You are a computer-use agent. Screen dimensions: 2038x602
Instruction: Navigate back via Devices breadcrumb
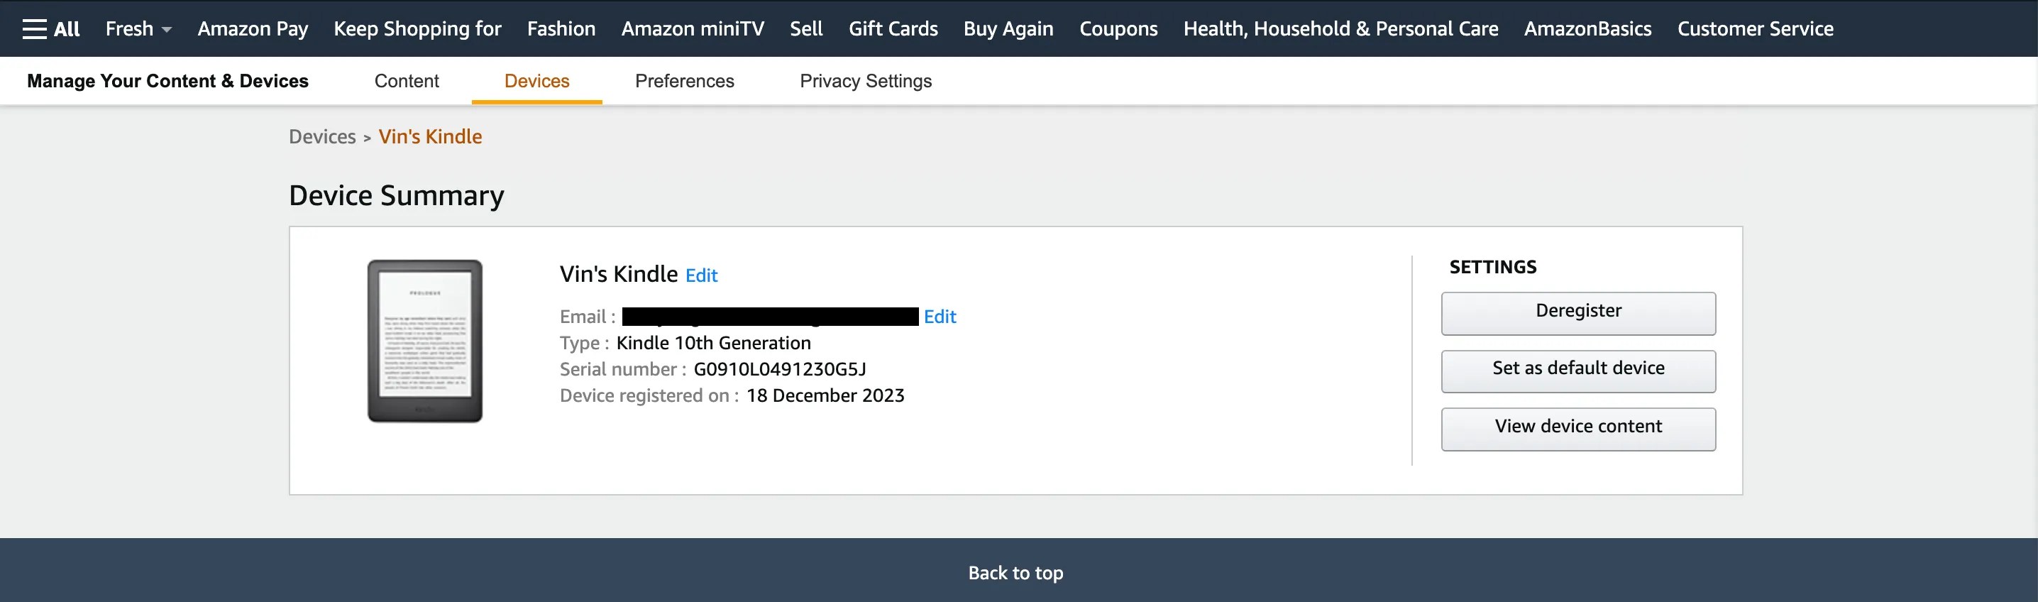tap(322, 136)
